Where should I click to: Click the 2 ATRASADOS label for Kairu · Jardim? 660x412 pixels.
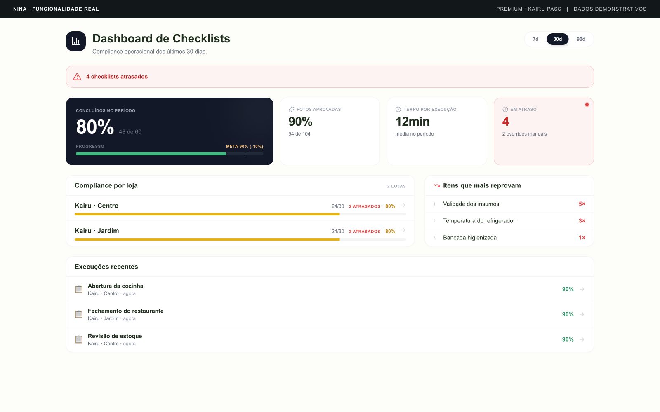click(x=365, y=232)
